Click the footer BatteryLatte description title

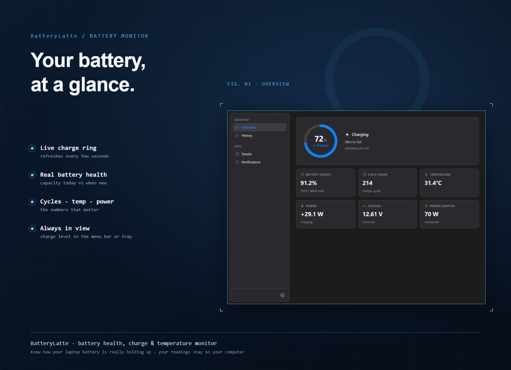pos(124,343)
